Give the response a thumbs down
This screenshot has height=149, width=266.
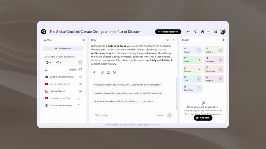point(114,72)
